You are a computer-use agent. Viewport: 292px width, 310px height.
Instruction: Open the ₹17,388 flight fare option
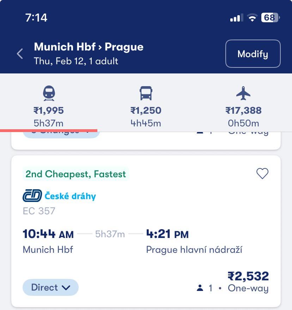coord(243,111)
